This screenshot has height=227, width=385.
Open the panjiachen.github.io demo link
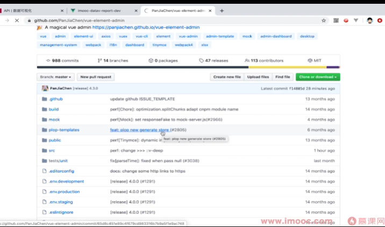point(146,27)
